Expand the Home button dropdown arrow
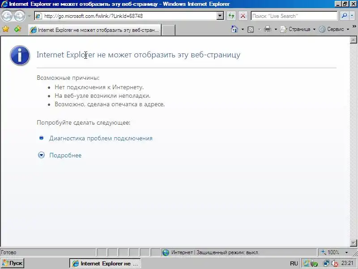Screen dimensions: 358x269 (243, 30)
